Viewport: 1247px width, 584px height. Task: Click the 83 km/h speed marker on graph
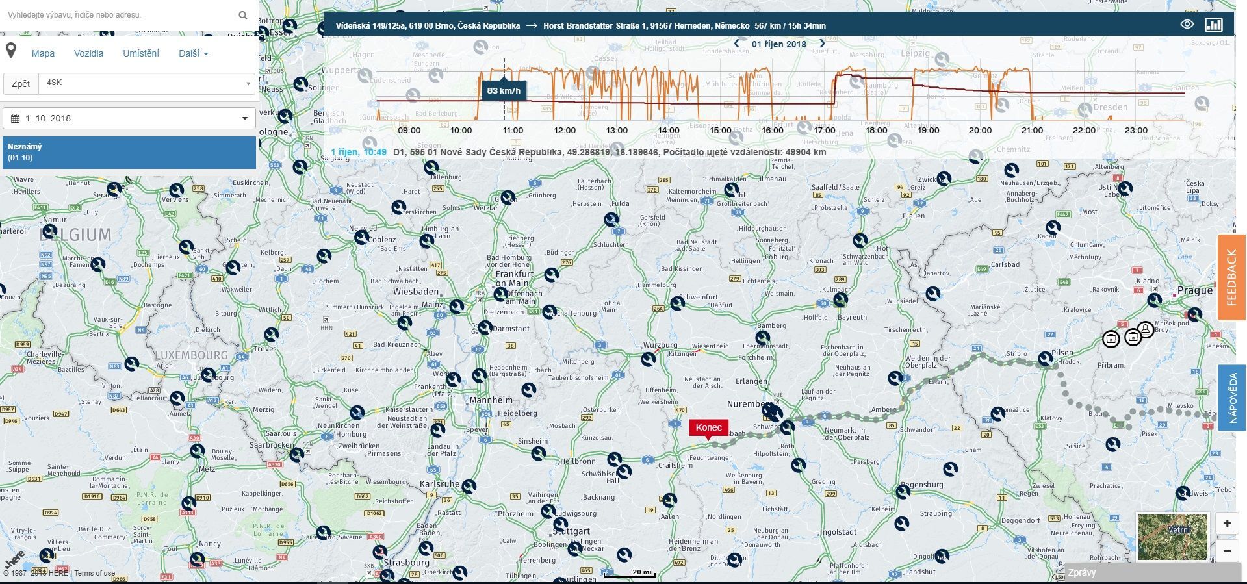pyautogui.click(x=504, y=90)
